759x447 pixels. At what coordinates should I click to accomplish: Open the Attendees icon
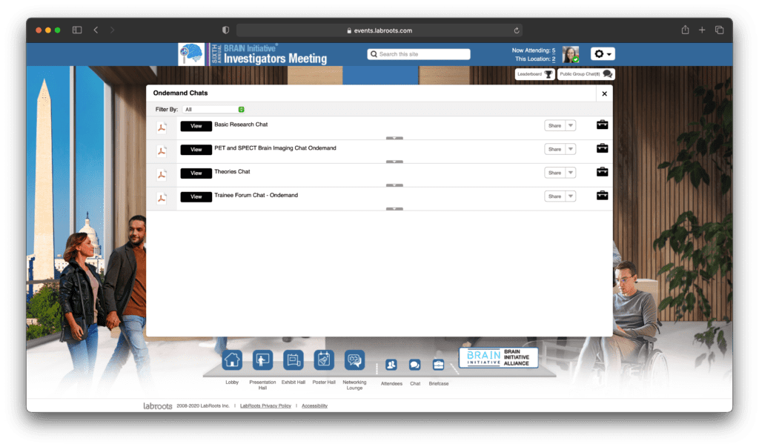click(x=391, y=365)
